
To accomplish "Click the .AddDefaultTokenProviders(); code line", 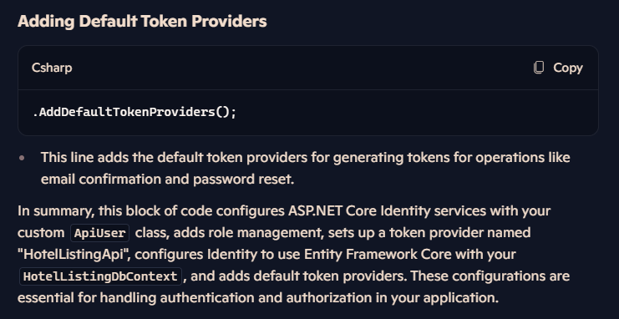I will [134, 112].
